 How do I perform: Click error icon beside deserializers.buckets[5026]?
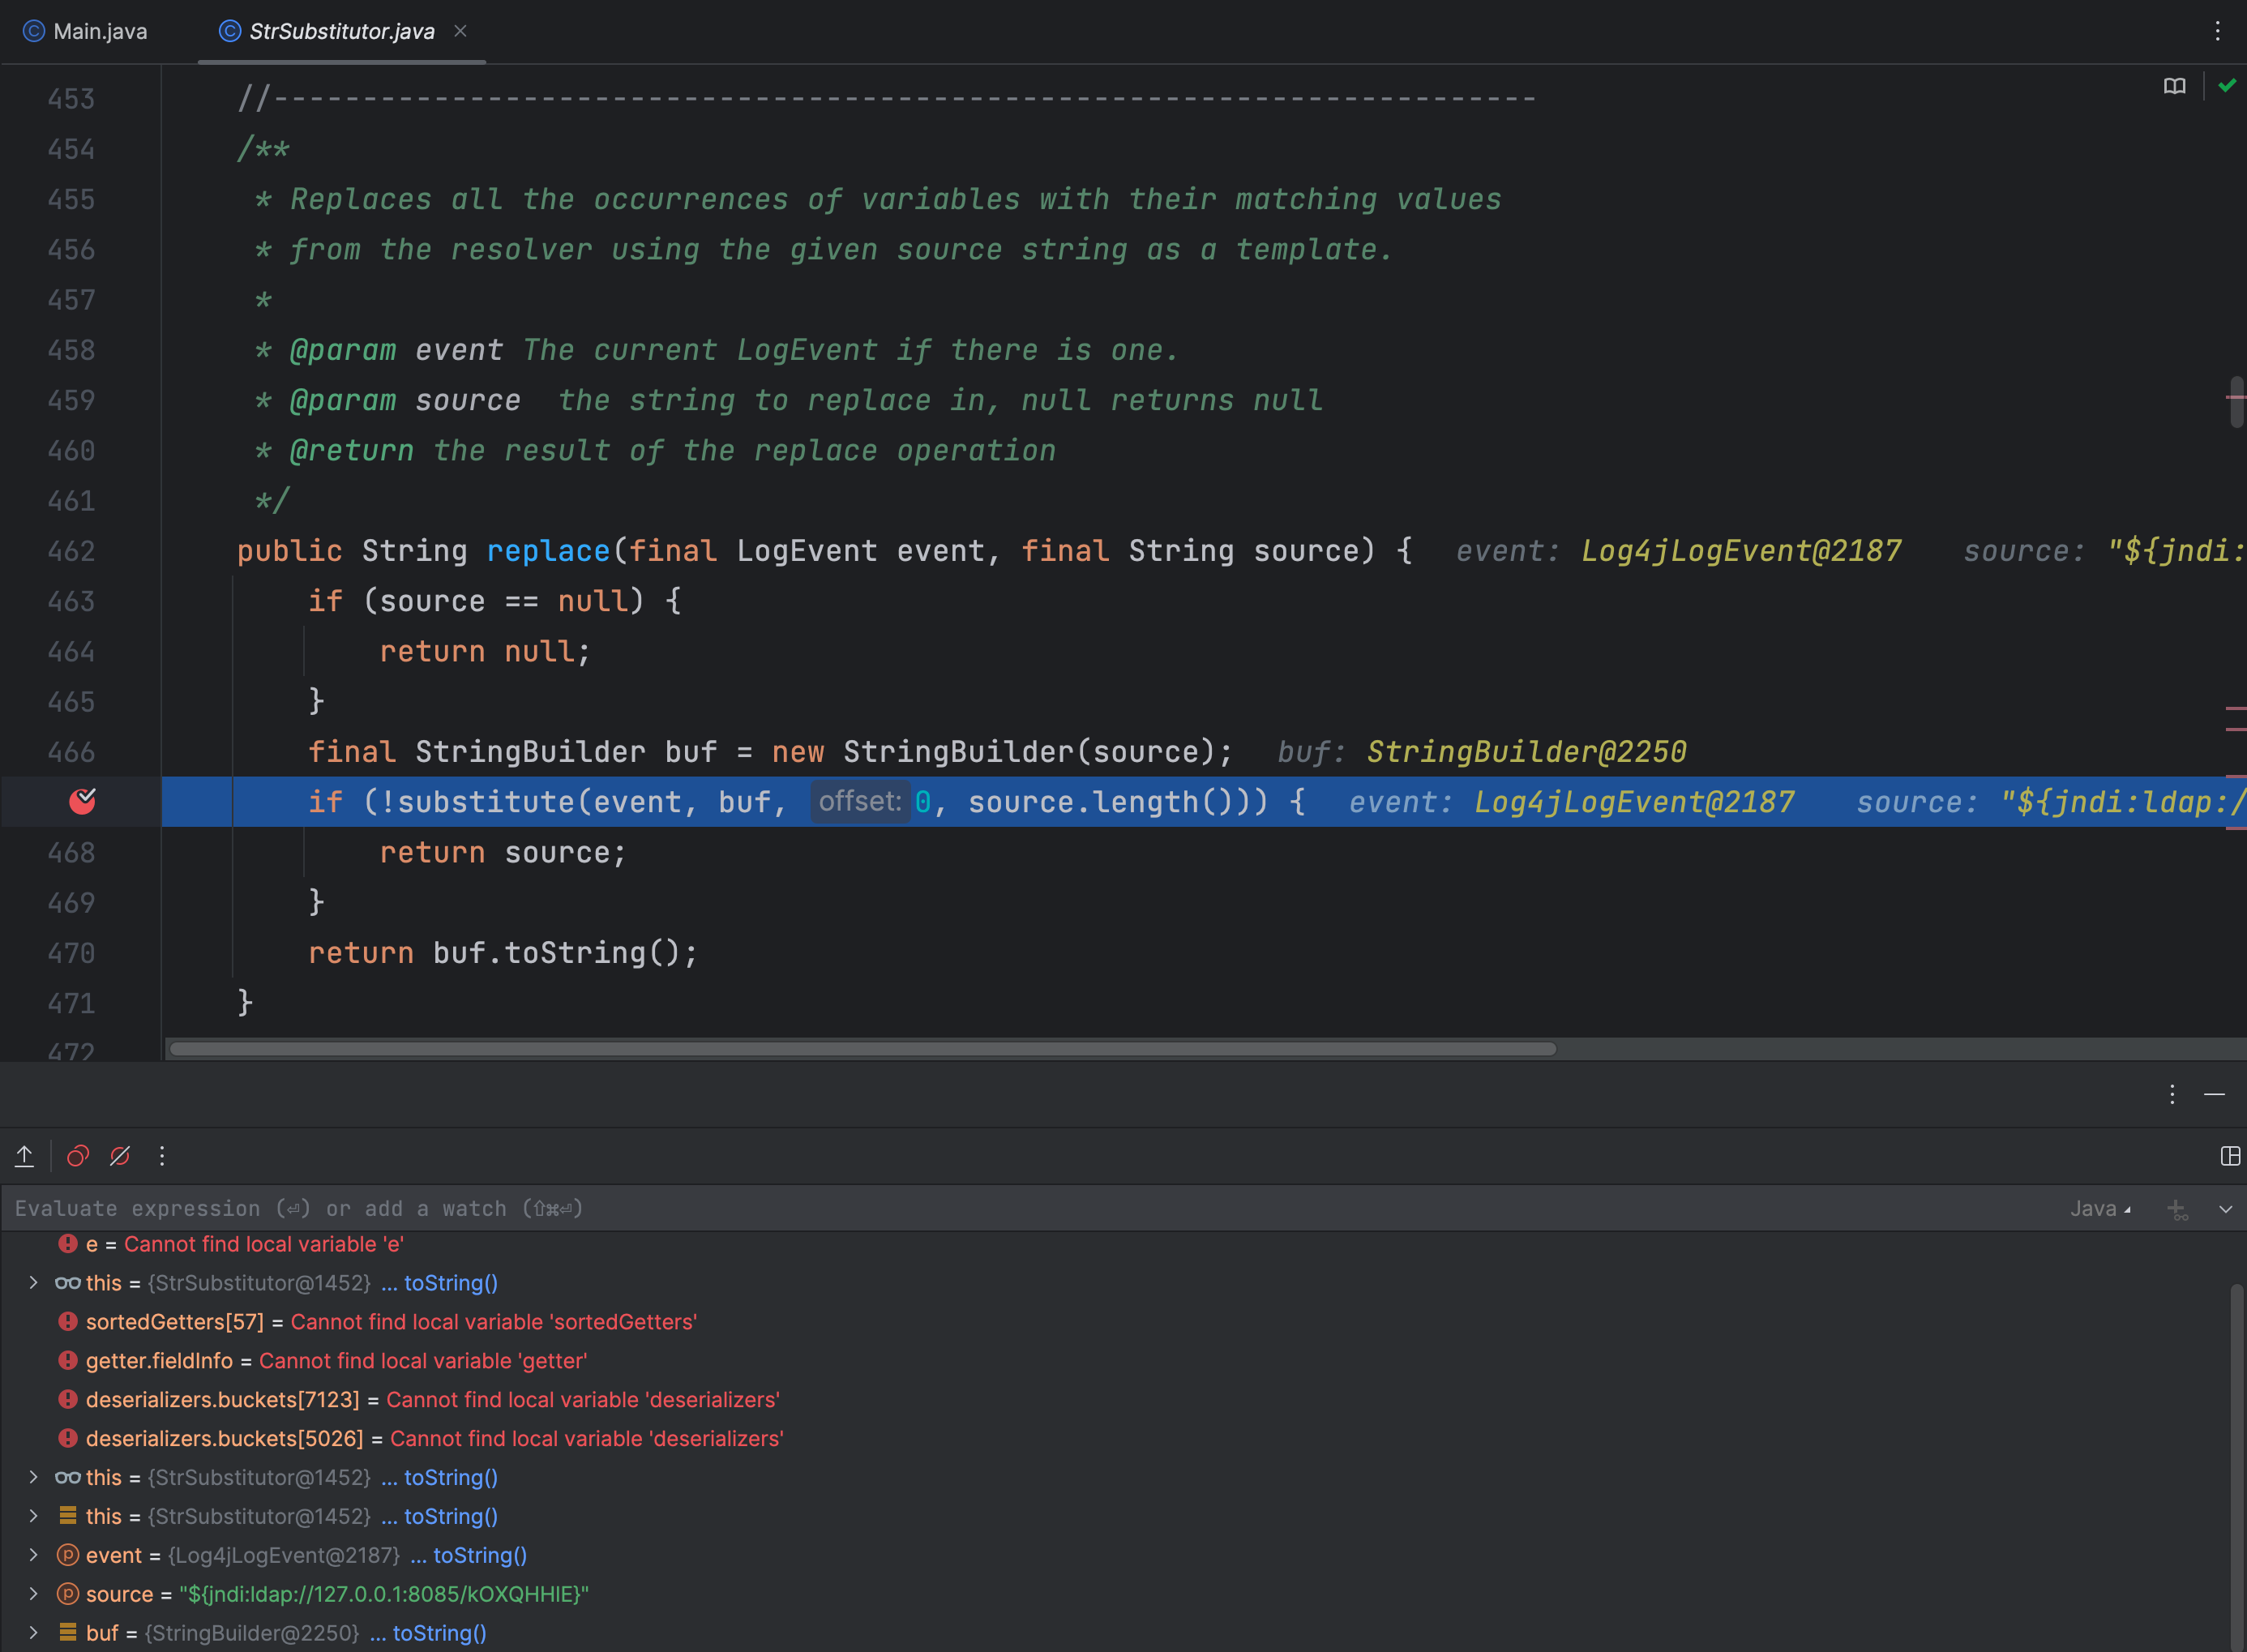coord(67,1438)
